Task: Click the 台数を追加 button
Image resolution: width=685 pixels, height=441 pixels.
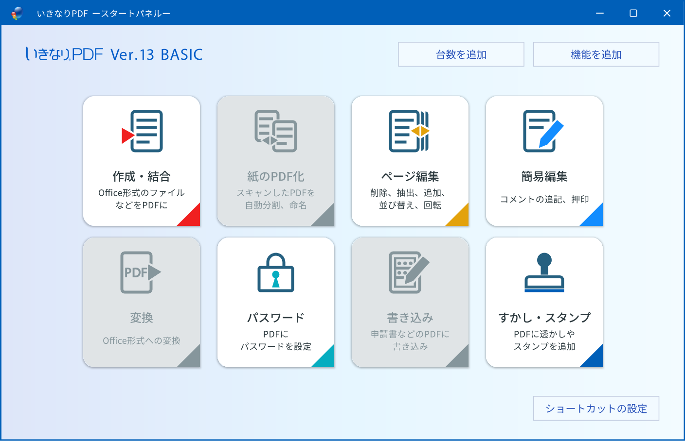Action: click(461, 54)
